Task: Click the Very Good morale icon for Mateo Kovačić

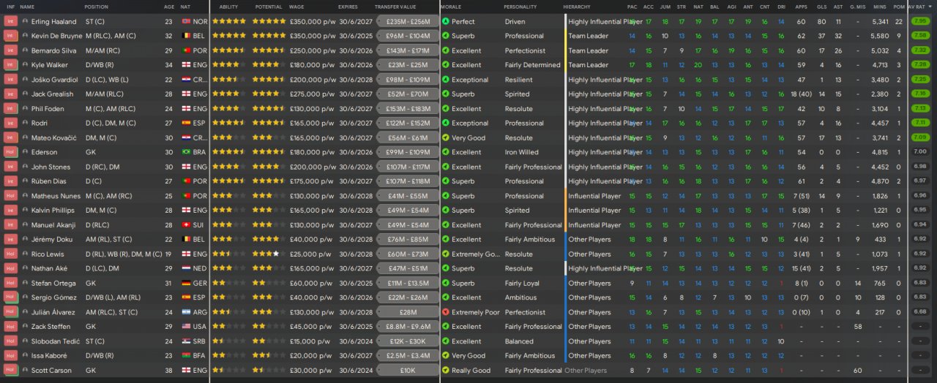Action: (446, 137)
